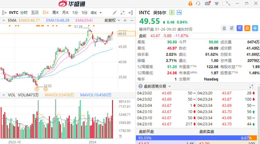Click the 盘前卖盘 header

207,132
